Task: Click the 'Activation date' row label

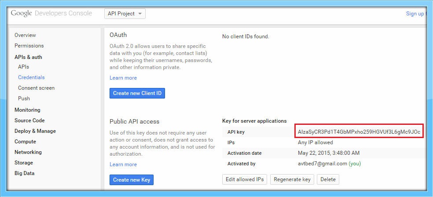Action: point(244,153)
